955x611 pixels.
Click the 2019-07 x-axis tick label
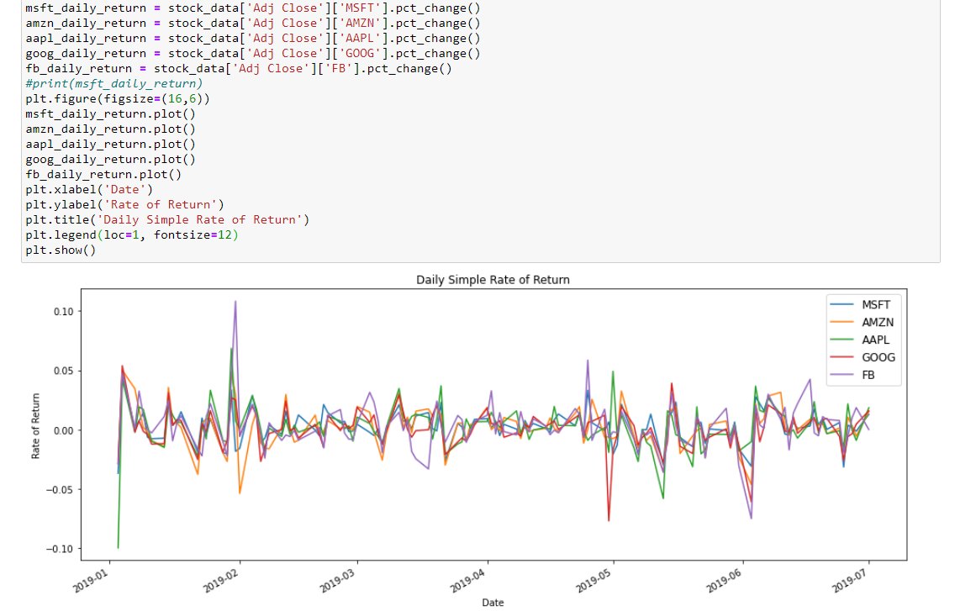coord(850,581)
